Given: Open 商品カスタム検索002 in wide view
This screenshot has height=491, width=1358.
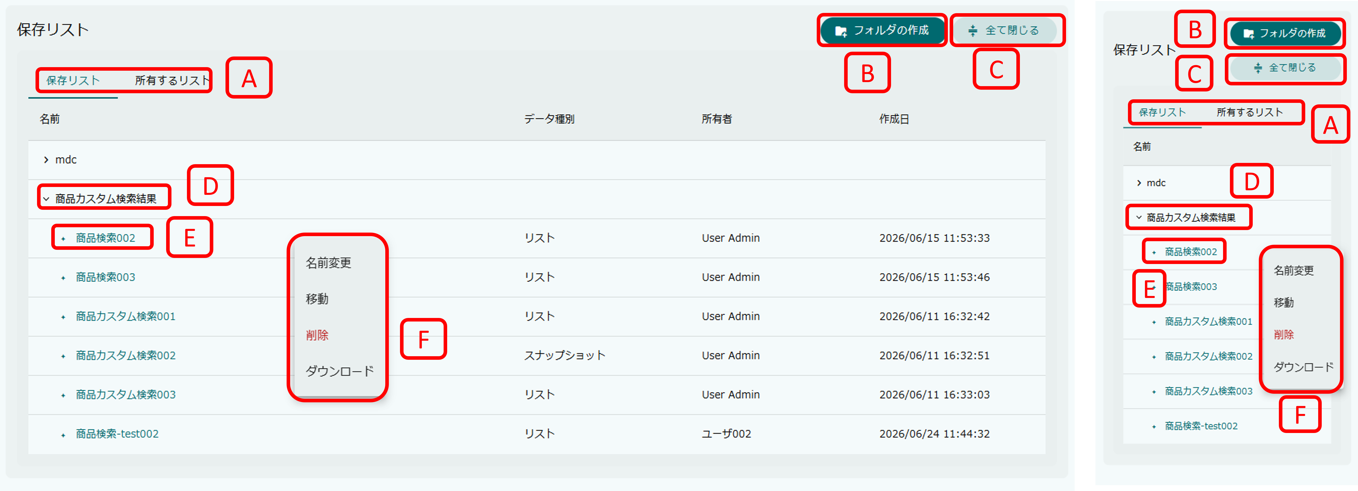Looking at the screenshot, I should pyautogui.click(x=126, y=356).
